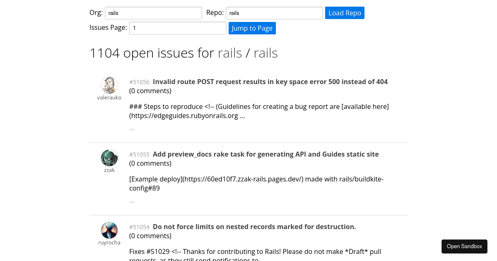Open issue 'Add preview_docs rake task' title
The width and height of the screenshot is (497, 261).
[x=265, y=154]
